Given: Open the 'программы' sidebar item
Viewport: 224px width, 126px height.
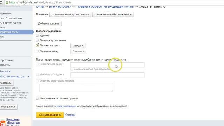Looking at the screenshot, I should [x=7, y=61].
